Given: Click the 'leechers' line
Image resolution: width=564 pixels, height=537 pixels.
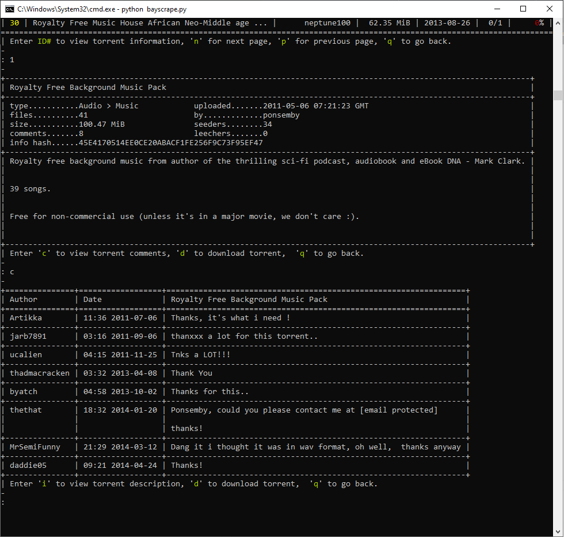Looking at the screenshot, I should tap(231, 134).
